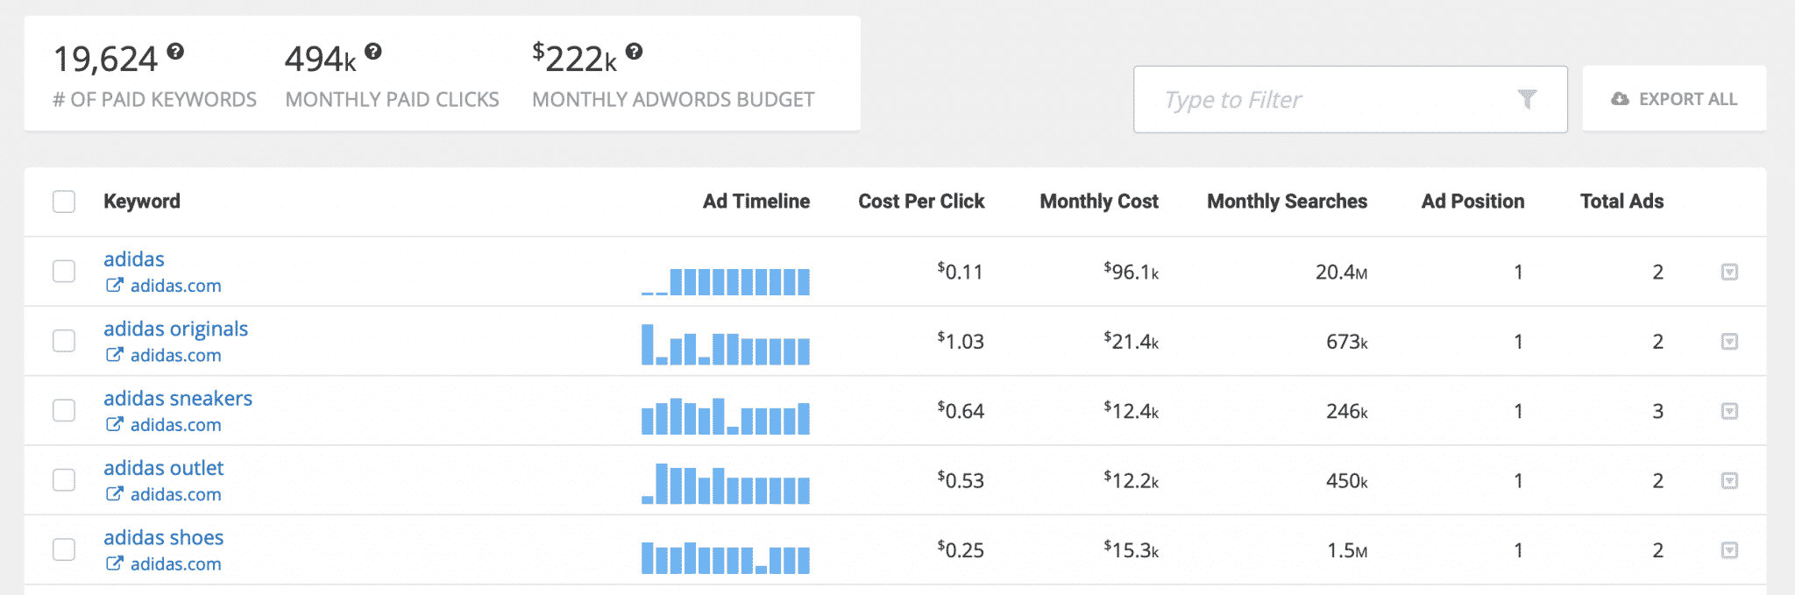This screenshot has height=595, width=1795.
Task: Click the 246k monthly searches value
Action: [1347, 411]
